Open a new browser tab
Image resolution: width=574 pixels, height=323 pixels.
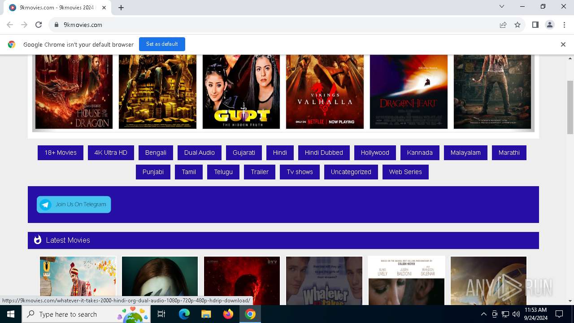(121, 7)
